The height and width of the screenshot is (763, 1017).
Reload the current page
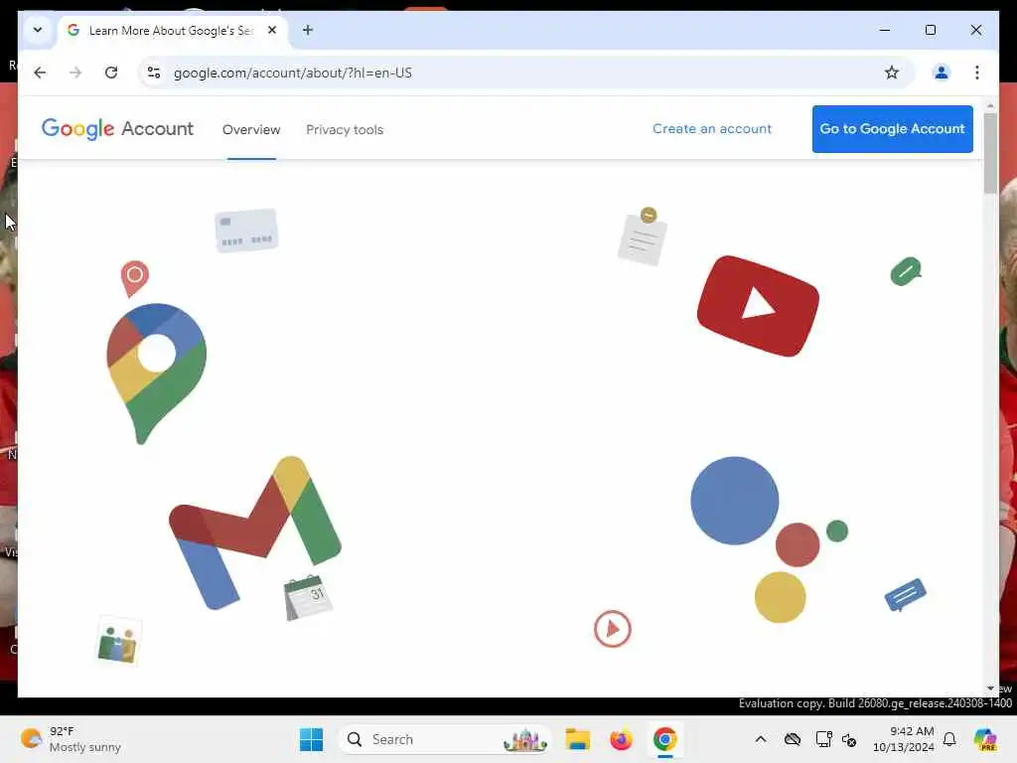pos(111,73)
